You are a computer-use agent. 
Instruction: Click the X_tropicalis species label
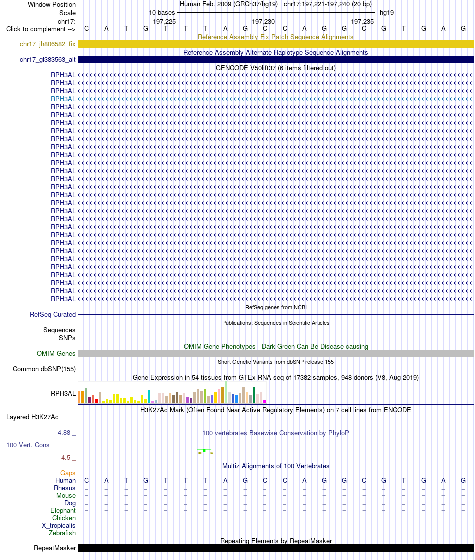[59, 525]
